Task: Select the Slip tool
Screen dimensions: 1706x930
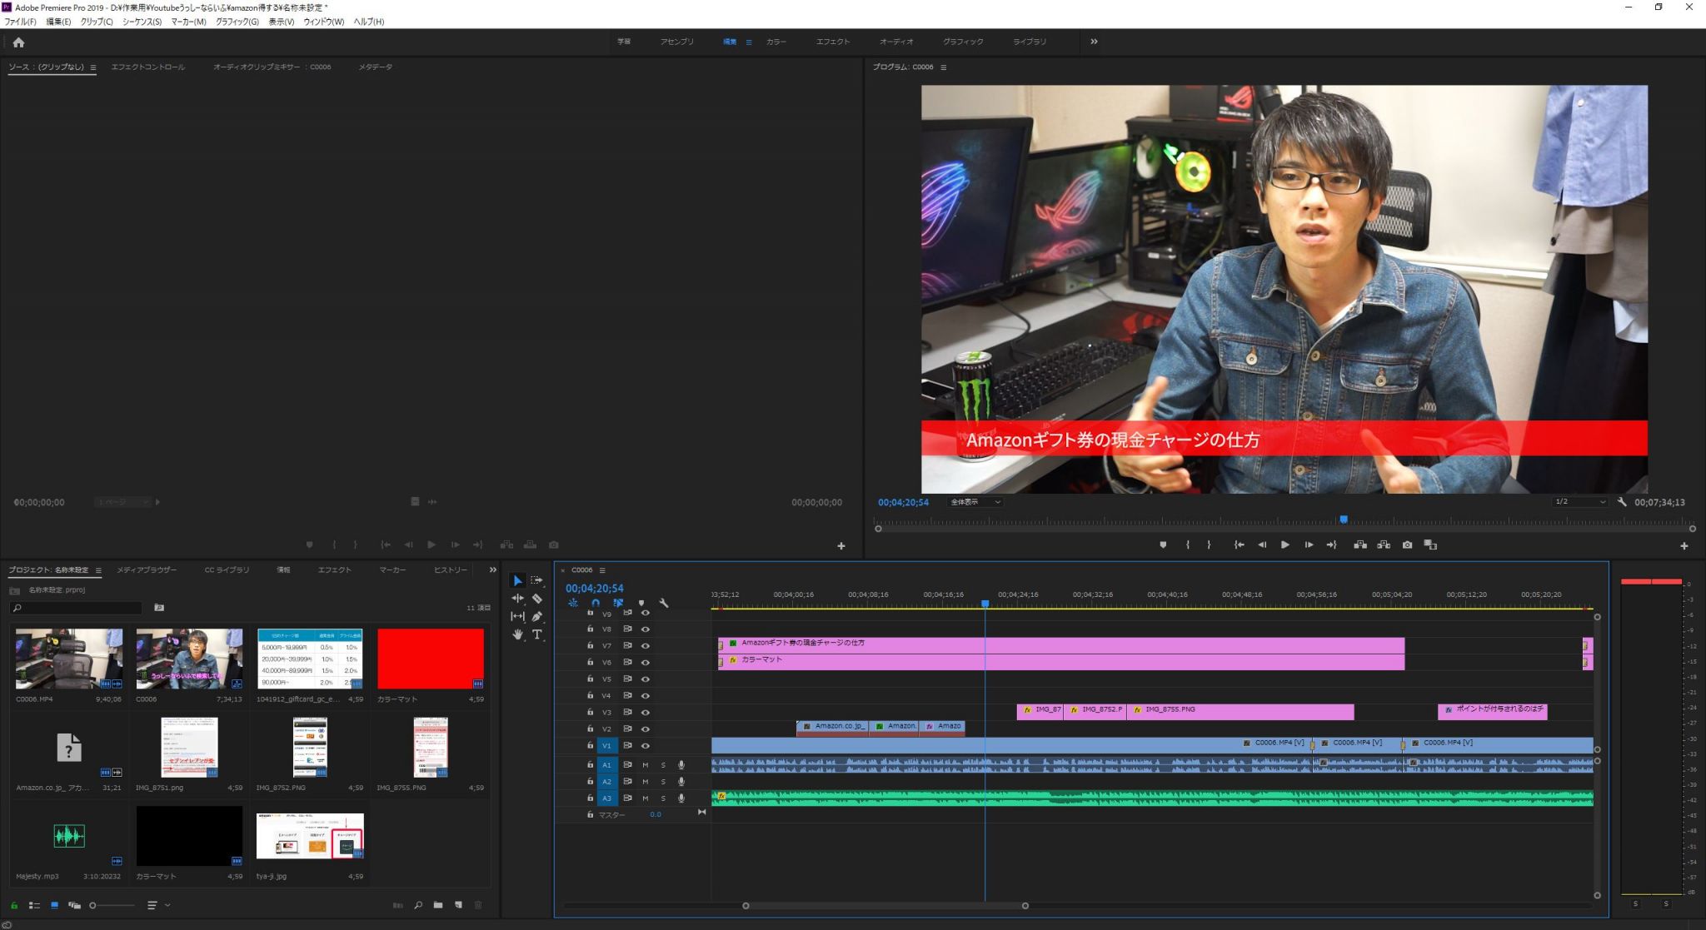Action: (517, 616)
